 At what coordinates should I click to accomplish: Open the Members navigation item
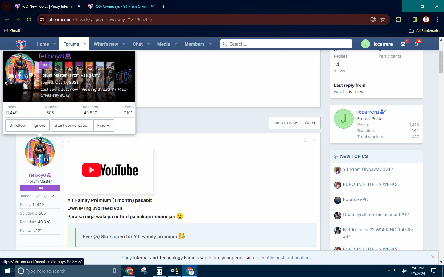(194, 44)
